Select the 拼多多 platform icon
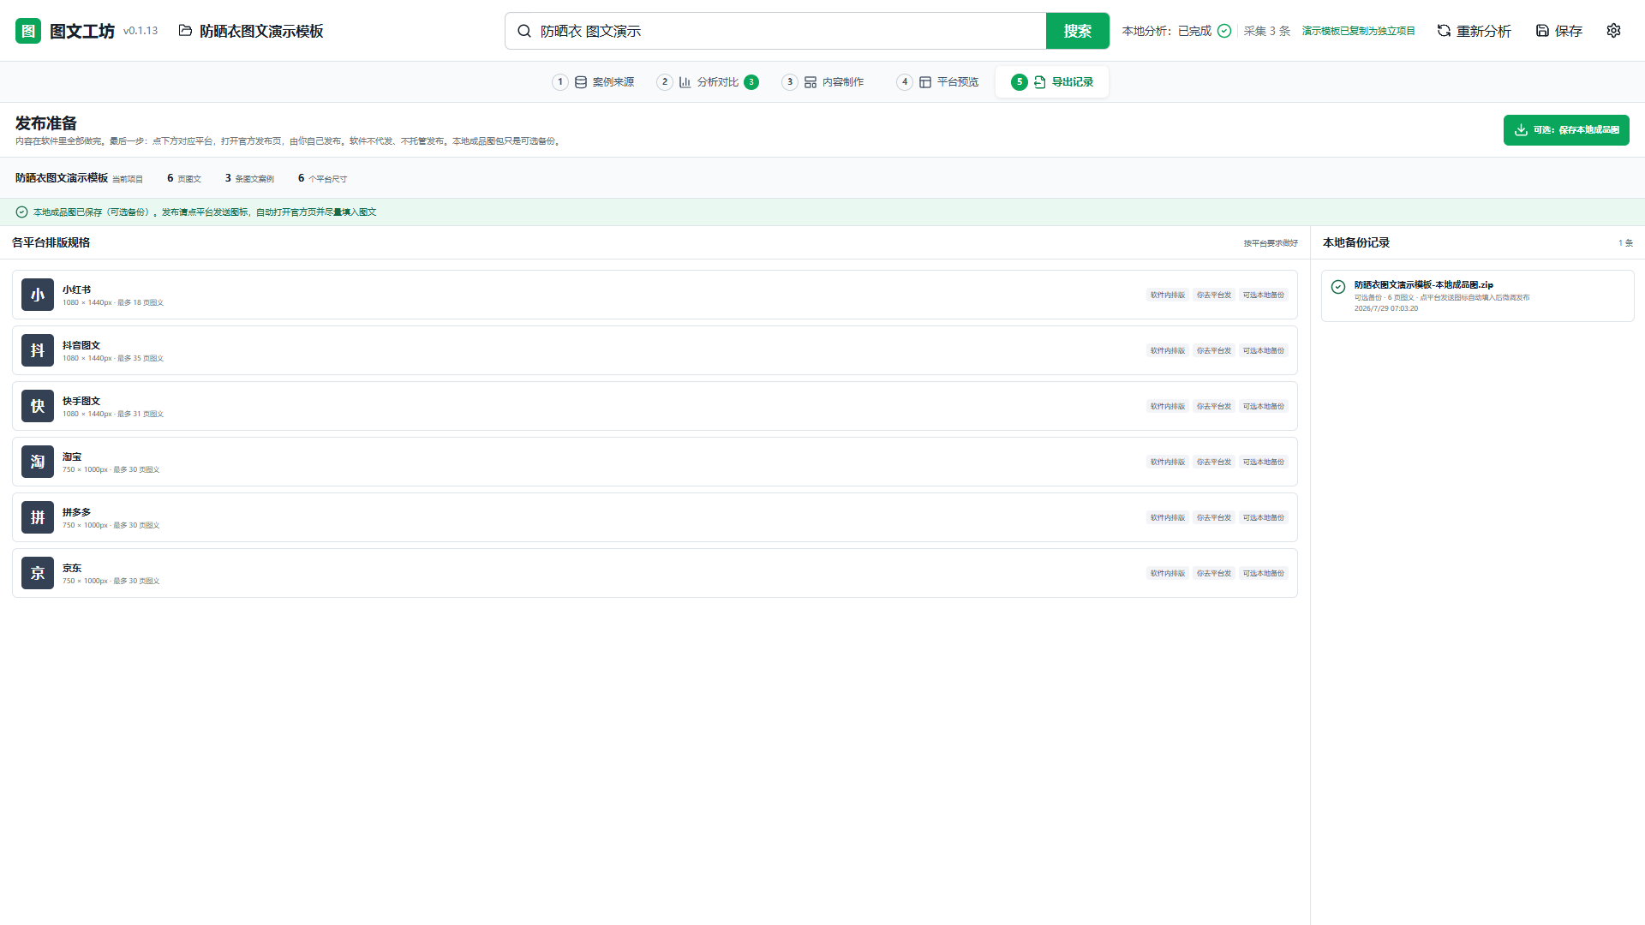 [x=38, y=517]
